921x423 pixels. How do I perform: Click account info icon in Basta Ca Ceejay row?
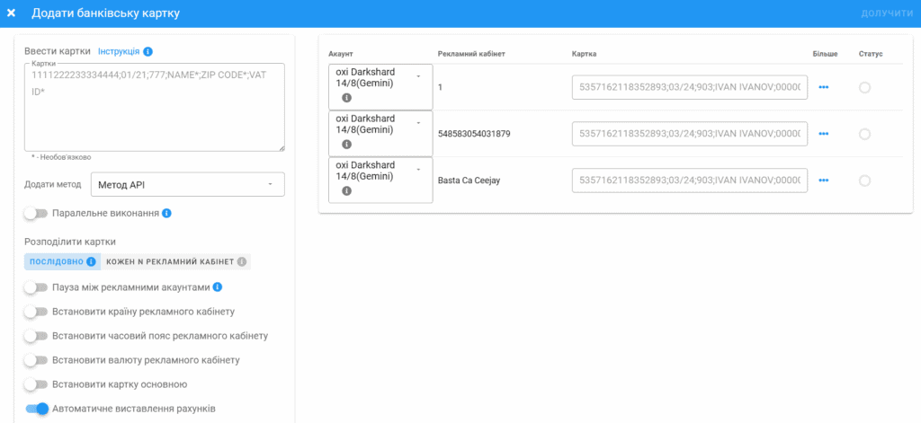point(346,190)
